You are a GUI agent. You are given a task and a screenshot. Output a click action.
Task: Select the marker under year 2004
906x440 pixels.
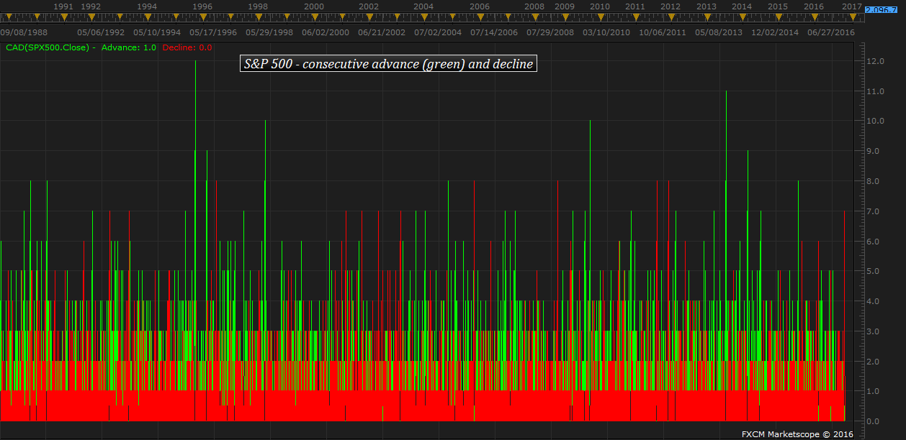(x=423, y=17)
